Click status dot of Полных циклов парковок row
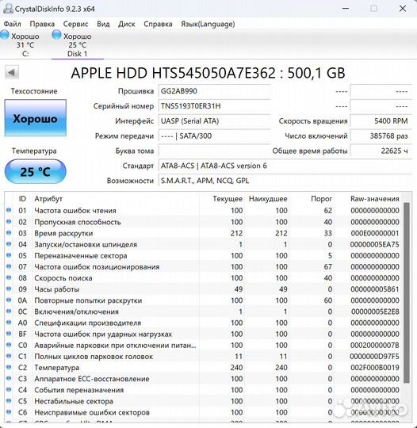The width and height of the screenshot is (417, 428). 9,356
